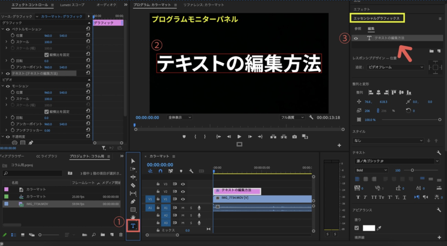Hide track V2 with its eye icon

(183, 191)
